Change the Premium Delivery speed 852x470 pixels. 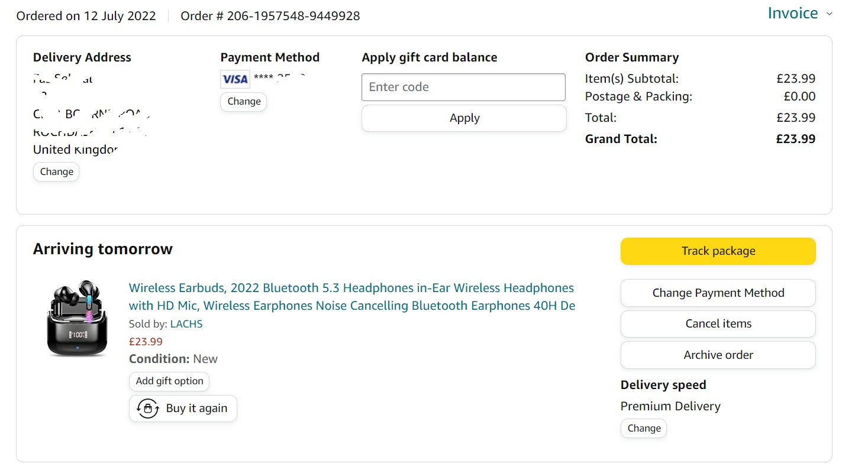click(643, 429)
